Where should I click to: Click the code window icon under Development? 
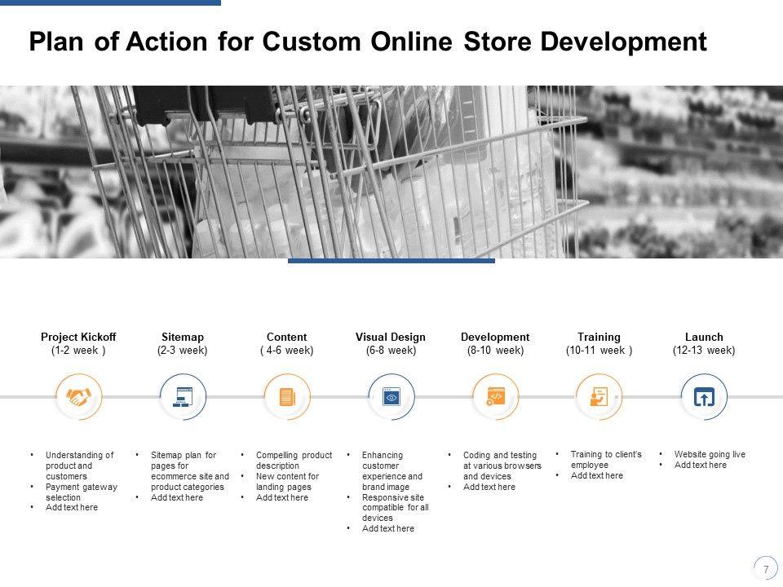click(x=495, y=397)
